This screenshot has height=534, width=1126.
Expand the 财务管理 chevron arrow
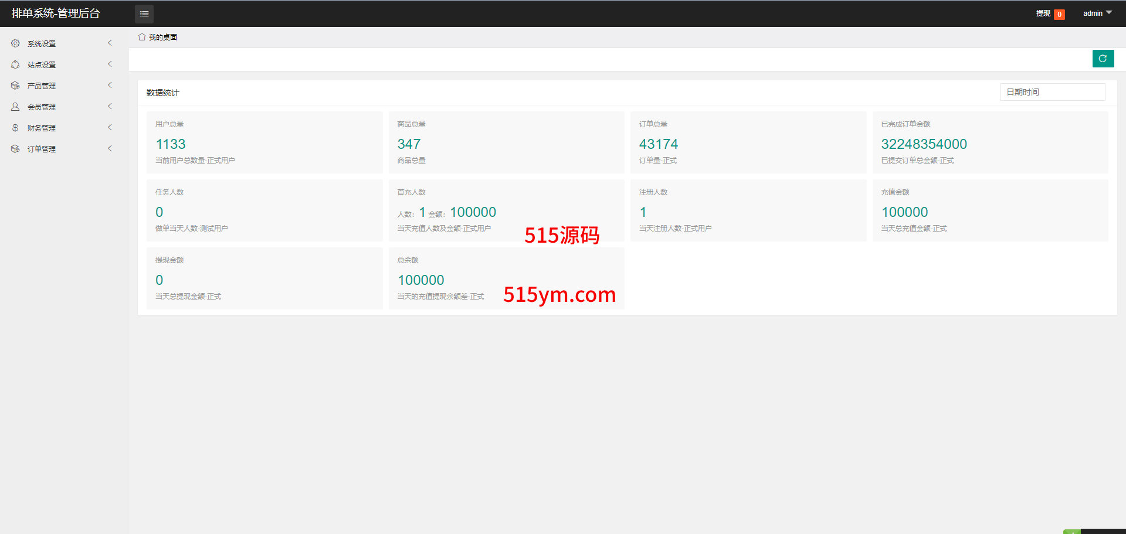(110, 128)
